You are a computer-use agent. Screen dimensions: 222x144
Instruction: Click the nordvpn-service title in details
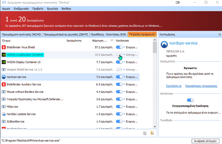pos(183,43)
